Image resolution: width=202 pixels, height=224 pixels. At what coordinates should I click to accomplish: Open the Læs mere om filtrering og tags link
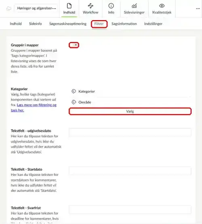tap(34, 108)
